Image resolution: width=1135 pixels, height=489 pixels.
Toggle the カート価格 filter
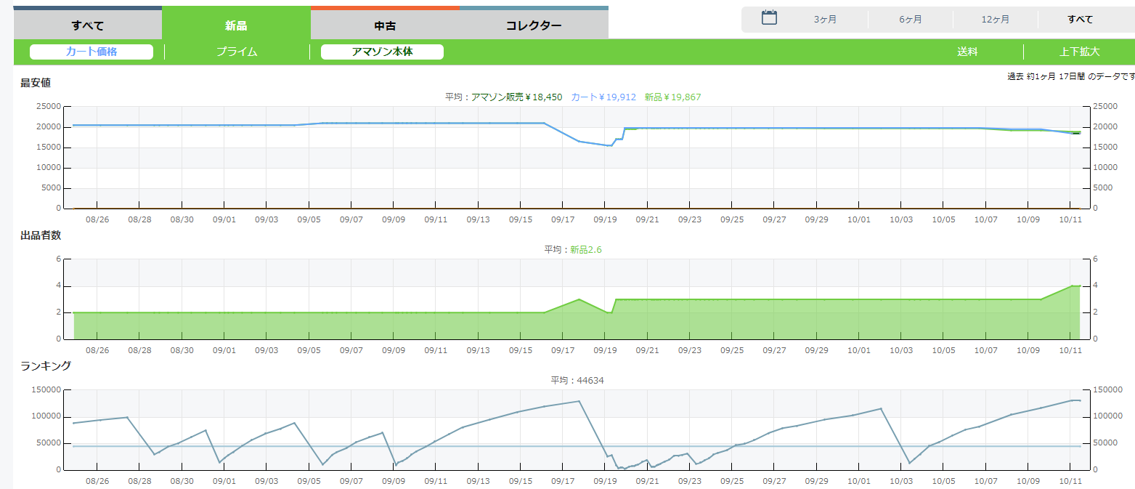click(x=91, y=52)
